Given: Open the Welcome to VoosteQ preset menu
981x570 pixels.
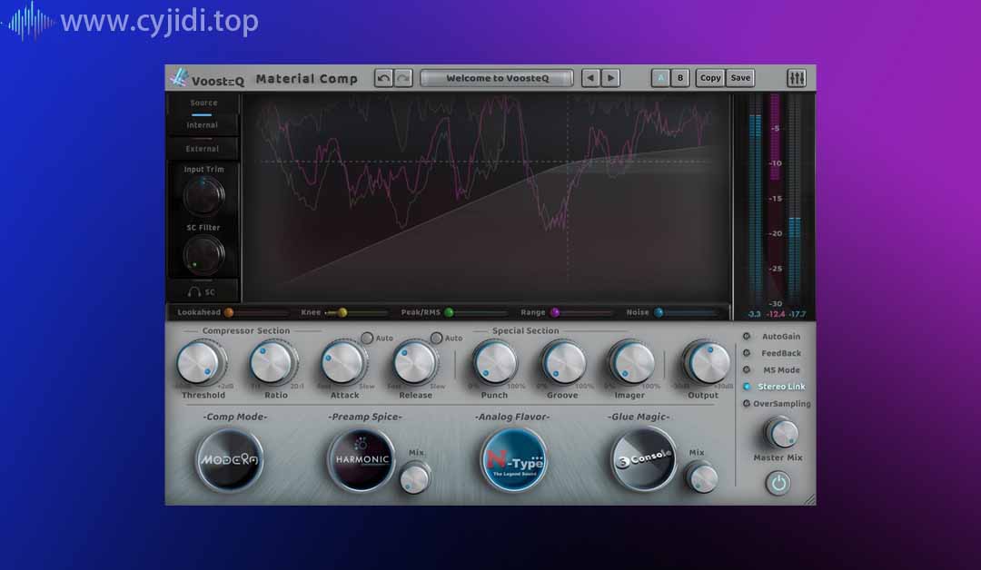Looking at the screenshot, I should [497, 78].
